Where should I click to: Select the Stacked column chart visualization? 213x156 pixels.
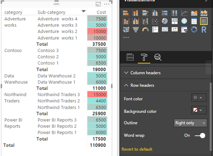coord(136,13)
